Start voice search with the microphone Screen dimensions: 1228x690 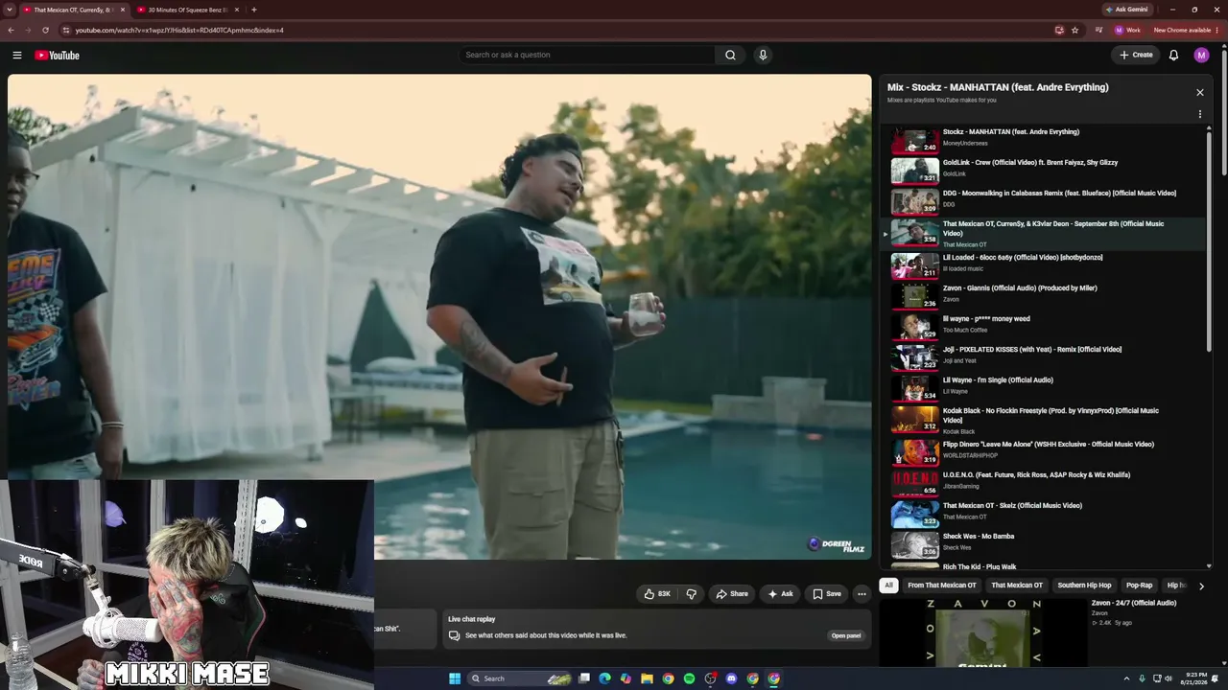[x=763, y=55]
